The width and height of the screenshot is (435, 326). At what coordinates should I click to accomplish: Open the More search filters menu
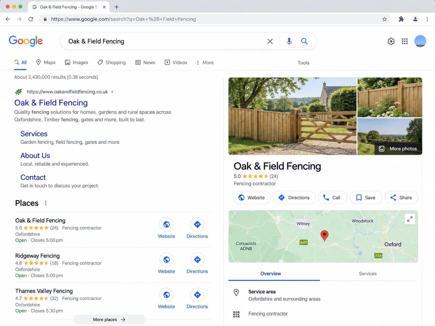click(205, 62)
